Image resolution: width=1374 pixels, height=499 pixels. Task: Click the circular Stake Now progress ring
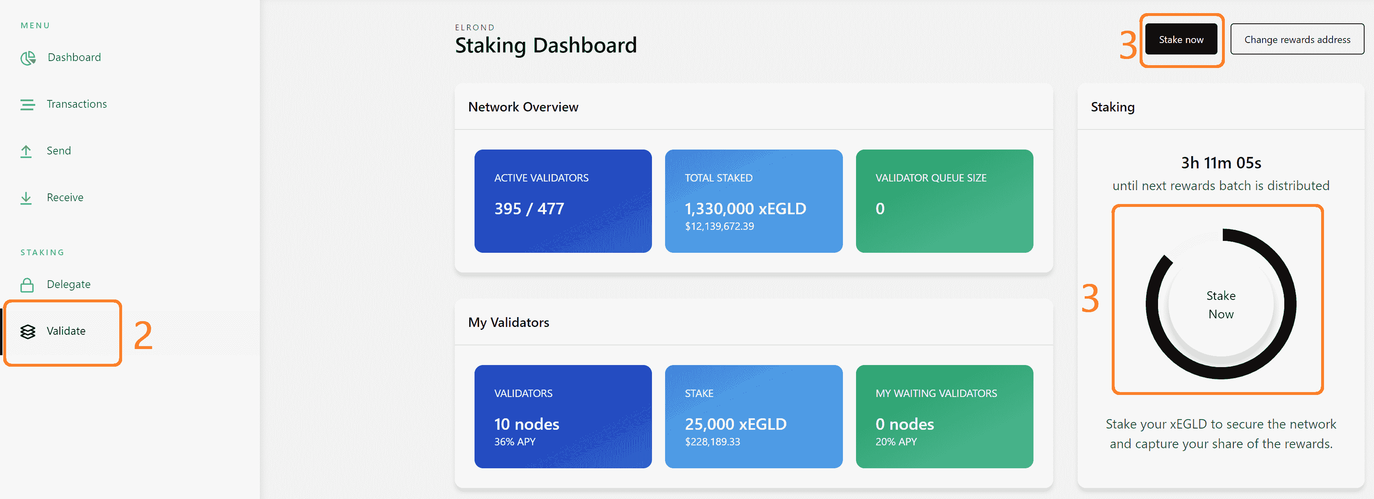coord(1220,304)
